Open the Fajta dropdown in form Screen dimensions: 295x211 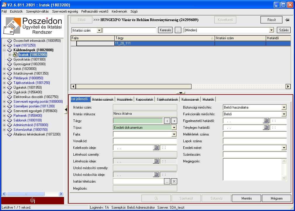[174, 134]
